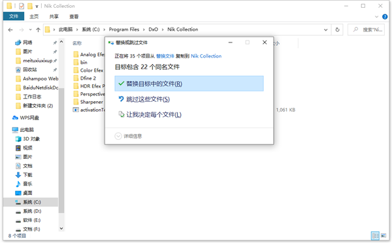Expand the ribbon chevron
Viewport: 392px width, 243px height.
point(376,17)
